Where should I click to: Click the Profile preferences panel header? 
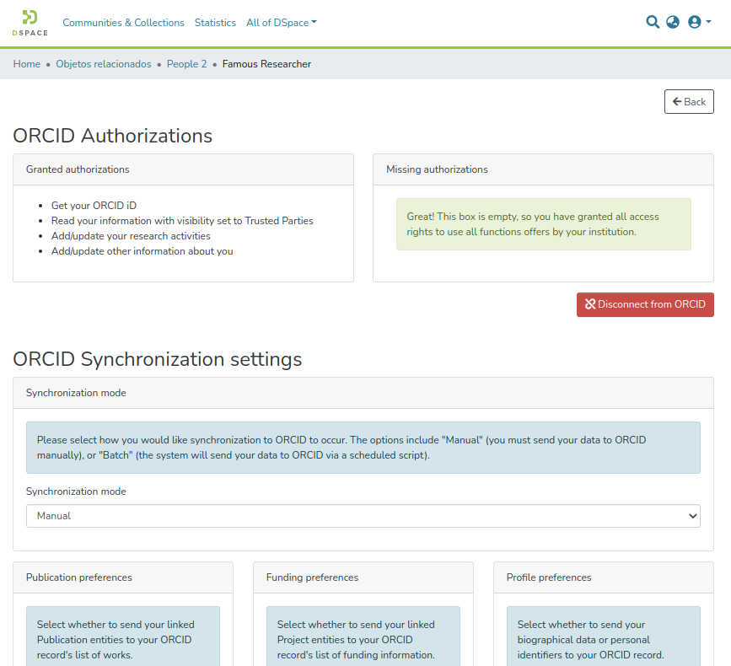point(603,577)
